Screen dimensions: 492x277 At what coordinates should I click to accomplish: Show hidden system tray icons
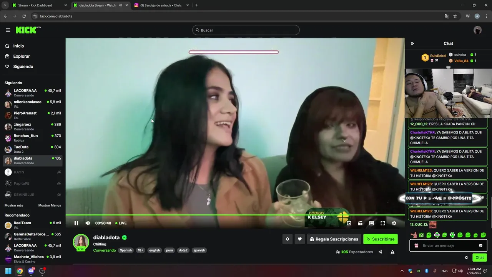click(402, 271)
